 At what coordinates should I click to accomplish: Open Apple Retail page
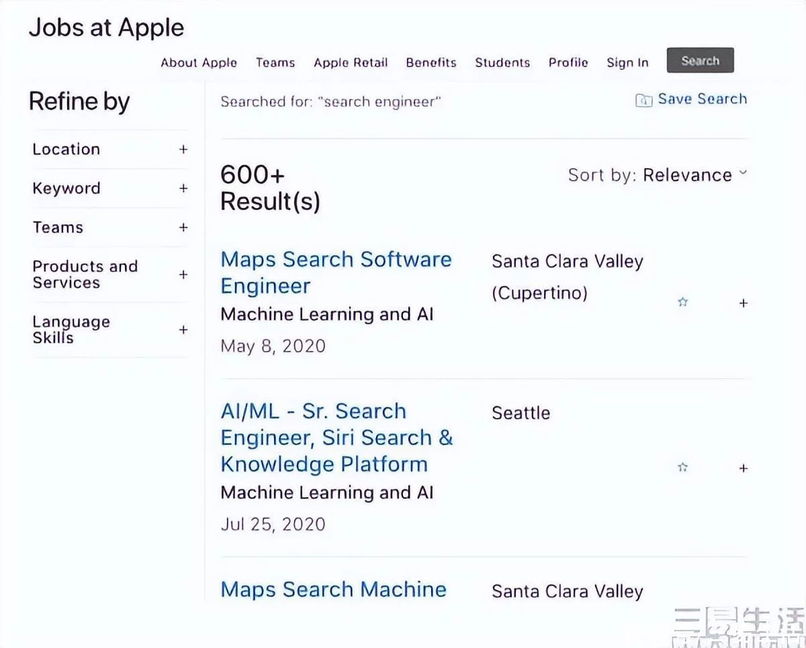tap(351, 63)
